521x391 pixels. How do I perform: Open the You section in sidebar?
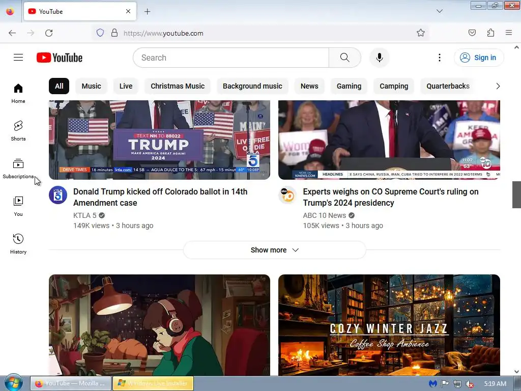click(x=18, y=207)
